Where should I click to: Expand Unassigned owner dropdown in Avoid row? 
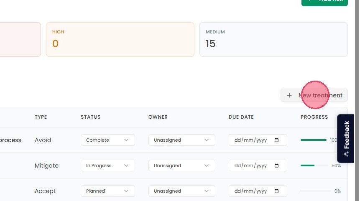click(181, 140)
